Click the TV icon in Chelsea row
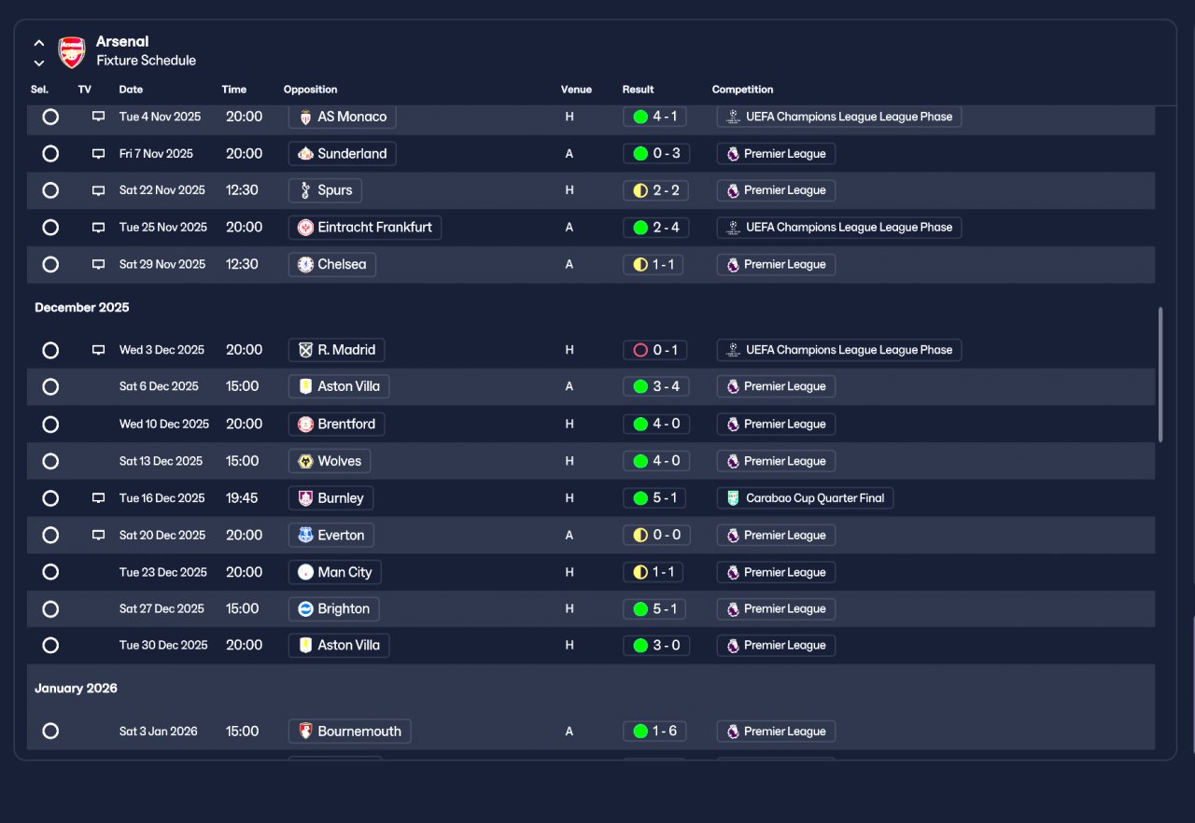 (x=98, y=264)
